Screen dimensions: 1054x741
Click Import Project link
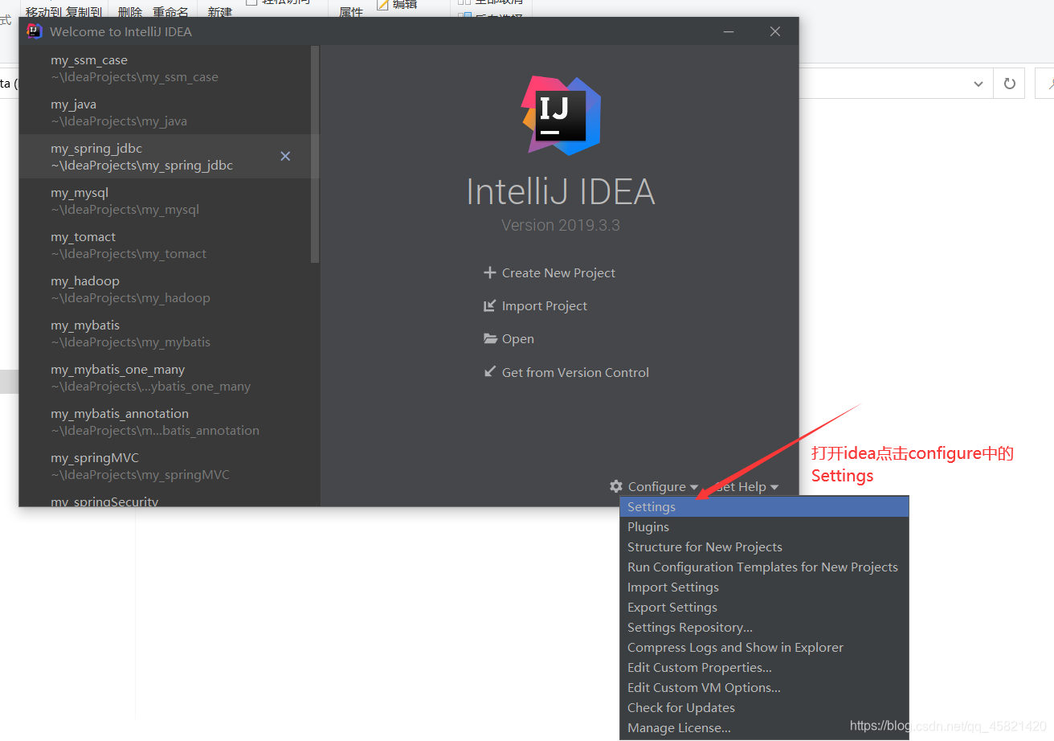tap(544, 305)
